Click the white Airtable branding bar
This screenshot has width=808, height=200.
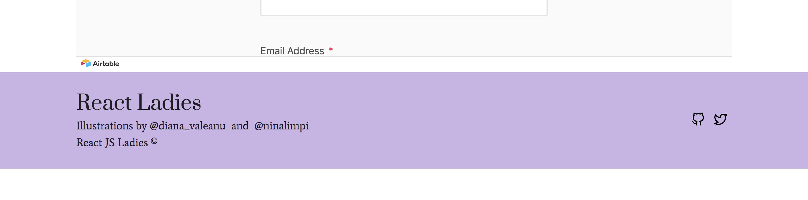coord(408,64)
